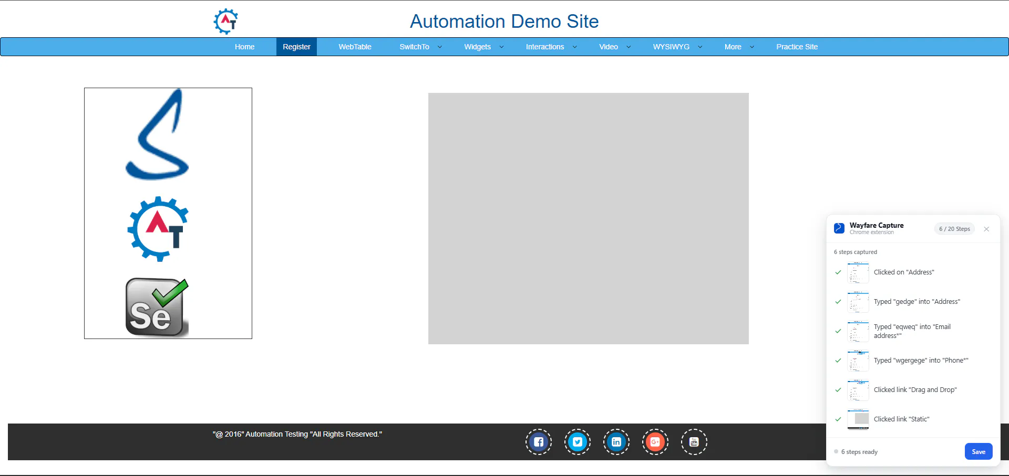
Task: Click checkmark beside Typed "eqweq" step
Action: [x=838, y=331]
